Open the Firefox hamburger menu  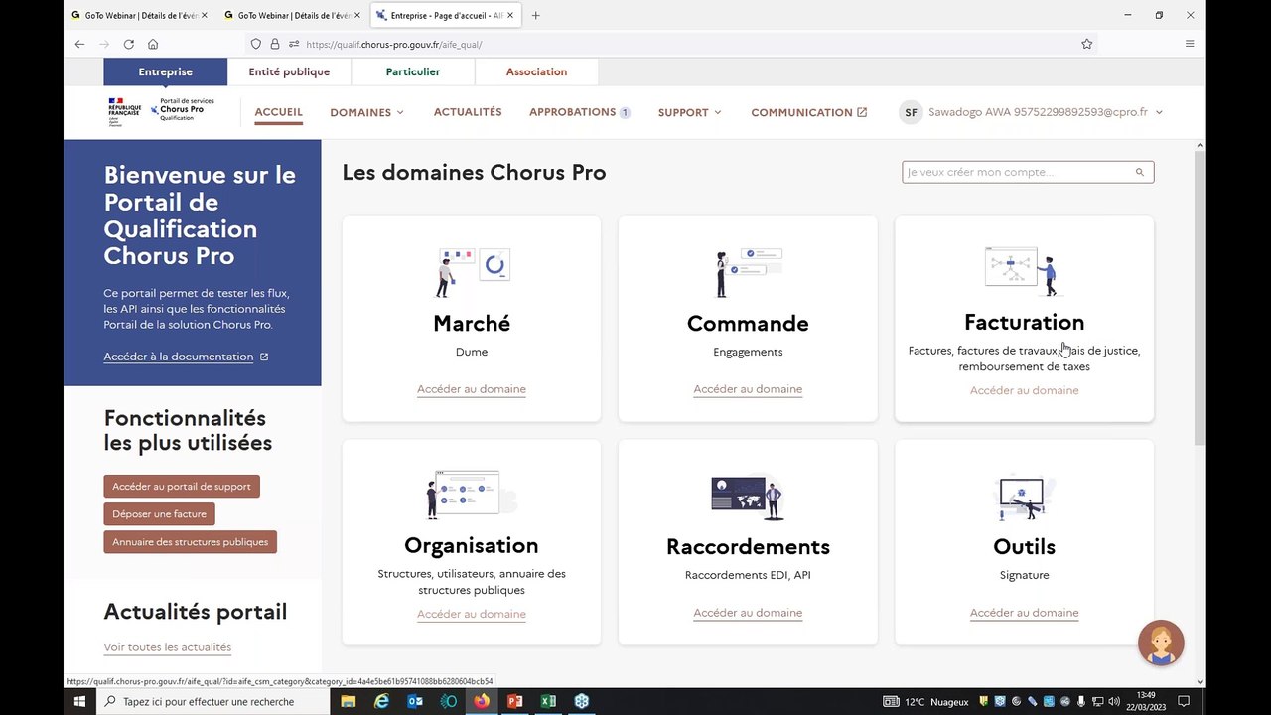pyautogui.click(x=1190, y=44)
